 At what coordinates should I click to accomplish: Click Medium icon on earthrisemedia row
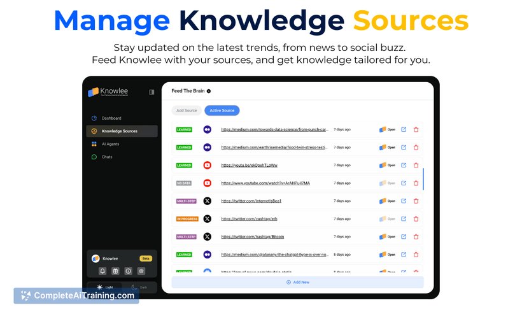pos(207,148)
